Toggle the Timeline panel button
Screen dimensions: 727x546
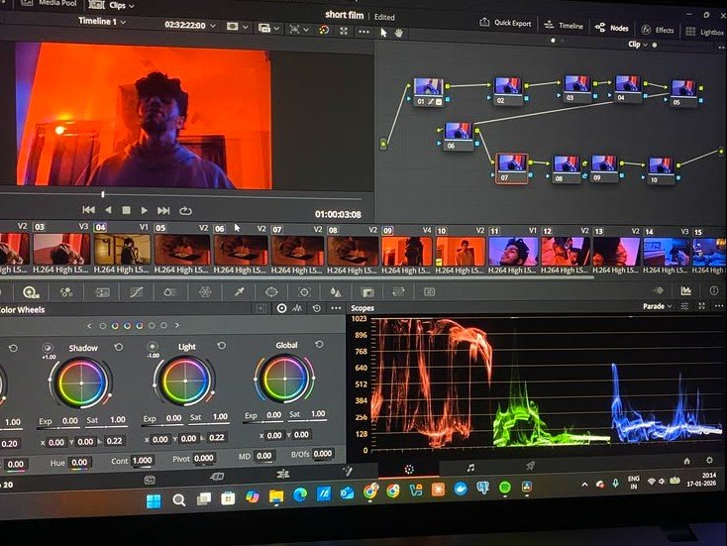tap(564, 26)
